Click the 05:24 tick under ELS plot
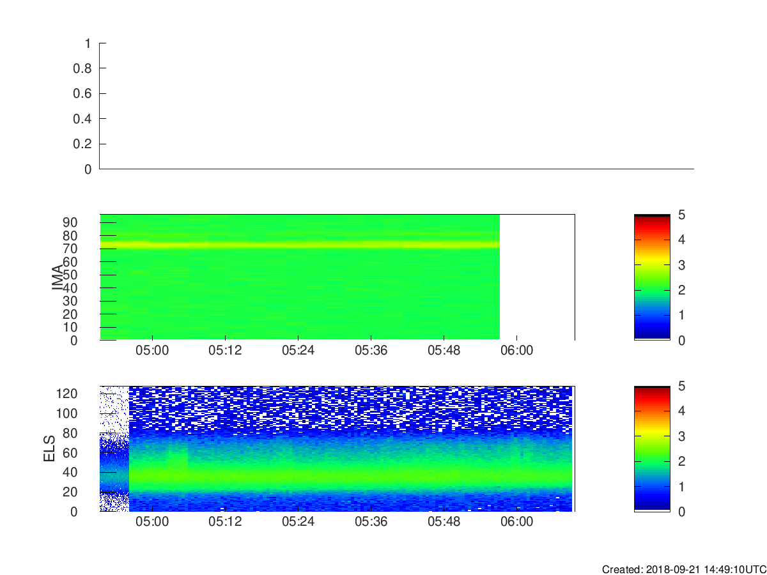Screen dimensions: 767x575 tap(298, 521)
